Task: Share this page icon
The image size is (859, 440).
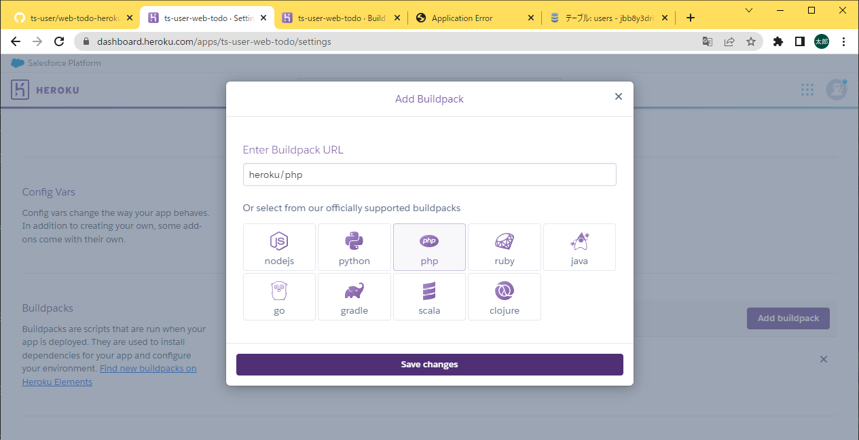Action: tap(729, 41)
